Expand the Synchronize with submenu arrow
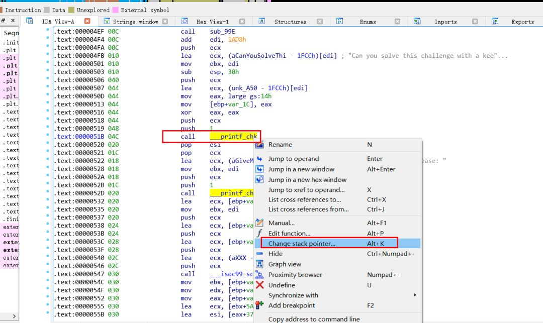Screen dimensions: 543x323 point(415,295)
